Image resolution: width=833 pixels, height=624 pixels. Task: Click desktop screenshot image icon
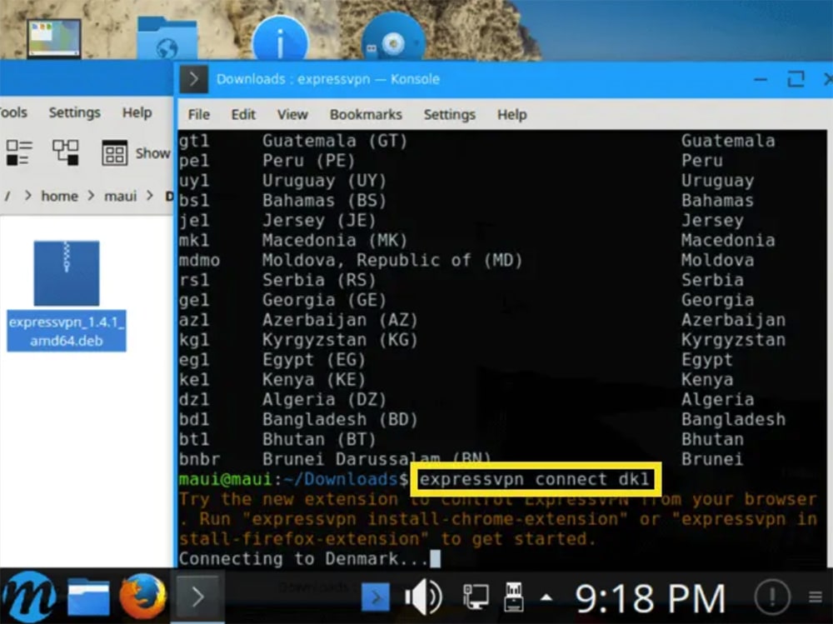(53, 37)
